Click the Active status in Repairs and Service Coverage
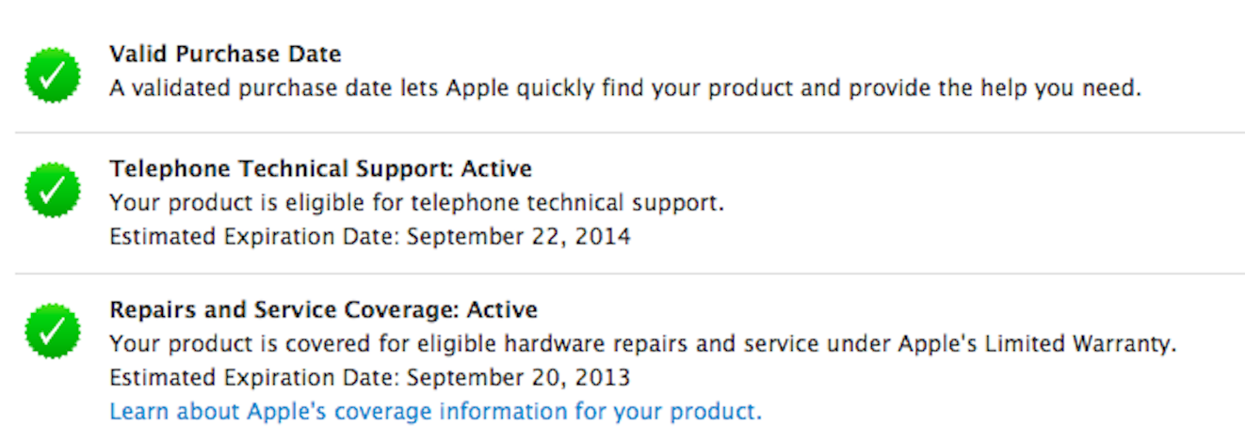 [x=504, y=309]
